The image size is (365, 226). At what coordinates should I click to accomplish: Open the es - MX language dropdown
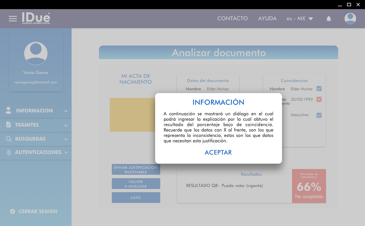(x=300, y=19)
